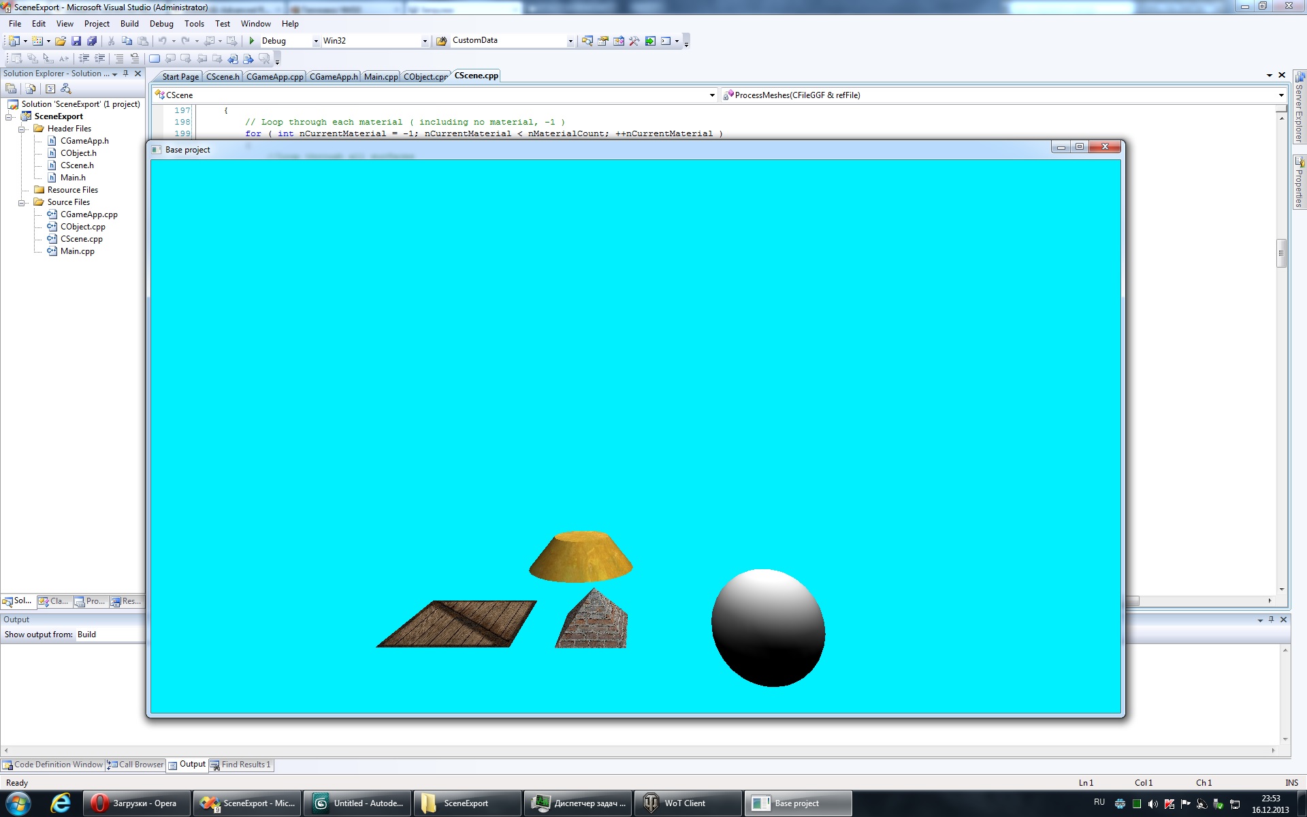Click View Class Diagram icon in Solution Explorer
Viewport: 1307px width, 817px height.
pyautogui.click(x=66, y=89)
